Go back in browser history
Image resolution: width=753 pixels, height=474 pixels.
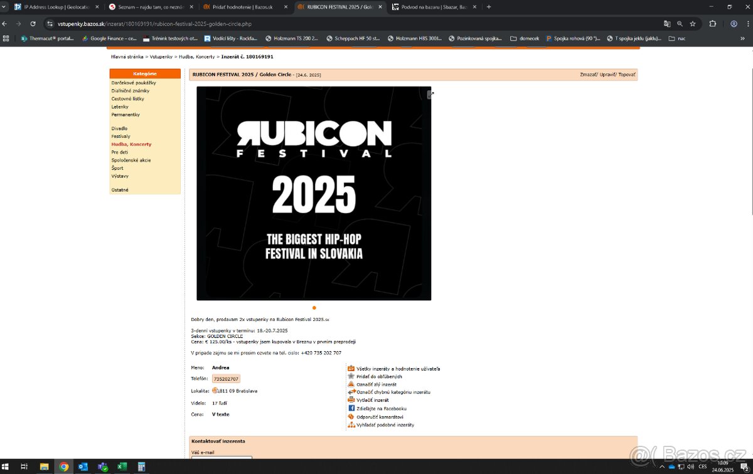[5, 24]
